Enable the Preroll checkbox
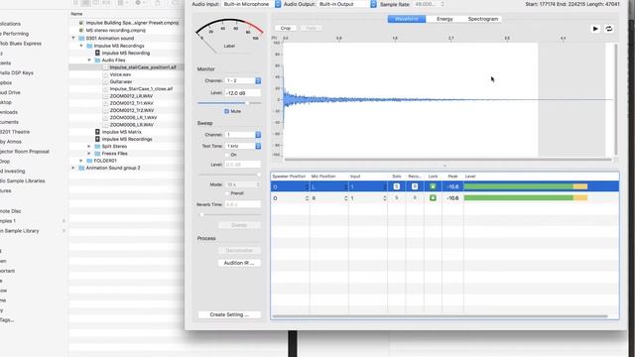This screenshot has height=357, width=635. click(x=227, y=193)
